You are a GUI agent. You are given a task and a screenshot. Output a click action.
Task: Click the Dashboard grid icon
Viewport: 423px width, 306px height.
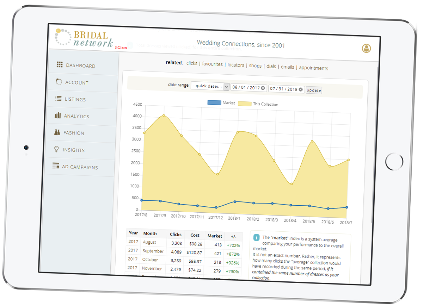pyautogui.click(x=60, y=65)
